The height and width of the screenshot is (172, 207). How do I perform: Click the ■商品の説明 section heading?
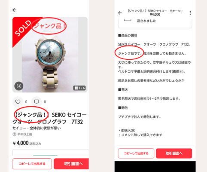(128, 35)
